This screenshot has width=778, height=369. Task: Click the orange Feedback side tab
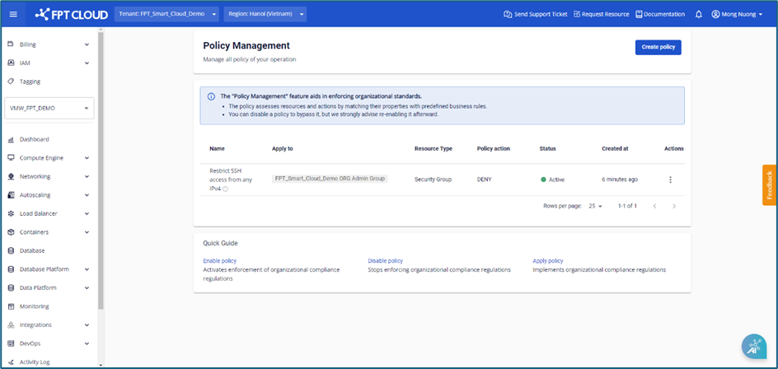pyautogui.click(x=770, y=185)
